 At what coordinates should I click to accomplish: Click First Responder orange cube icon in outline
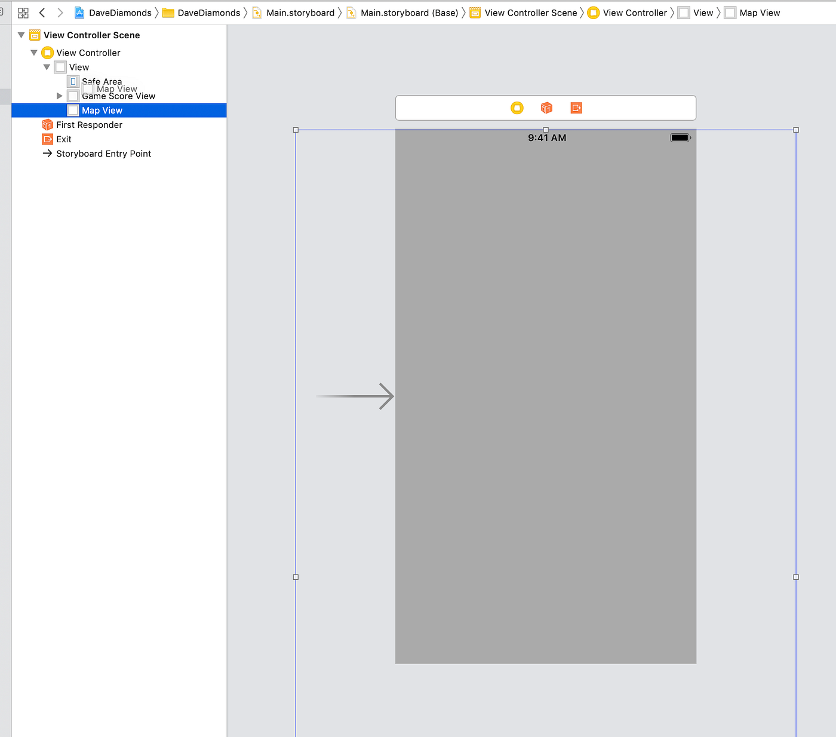pos(48,124)
